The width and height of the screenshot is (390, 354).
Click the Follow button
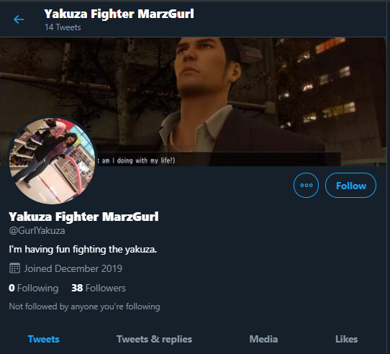coord(350,186)
